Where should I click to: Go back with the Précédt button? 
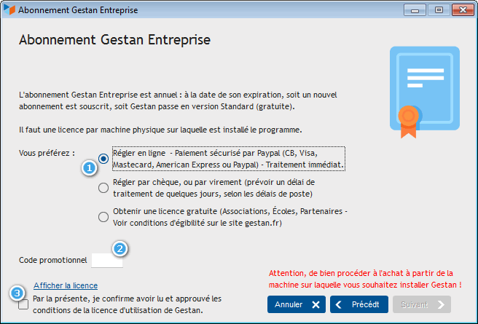[x=358, y=304]
